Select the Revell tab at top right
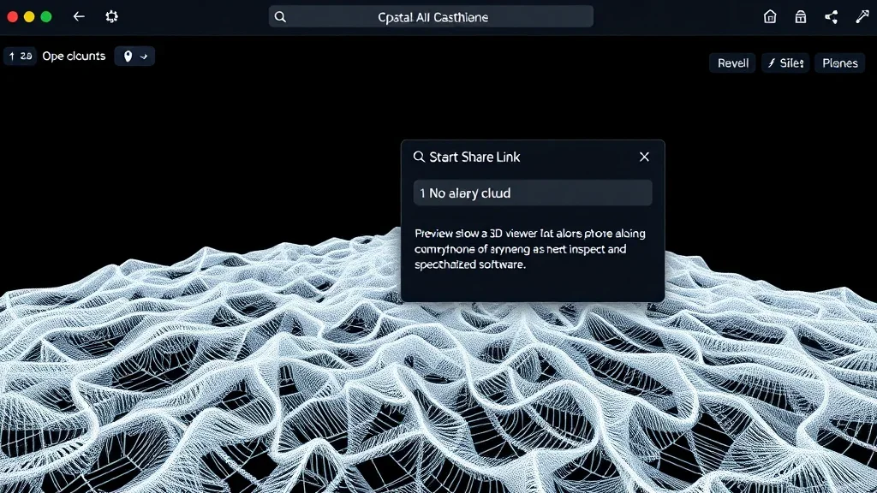 pos(732,62)
